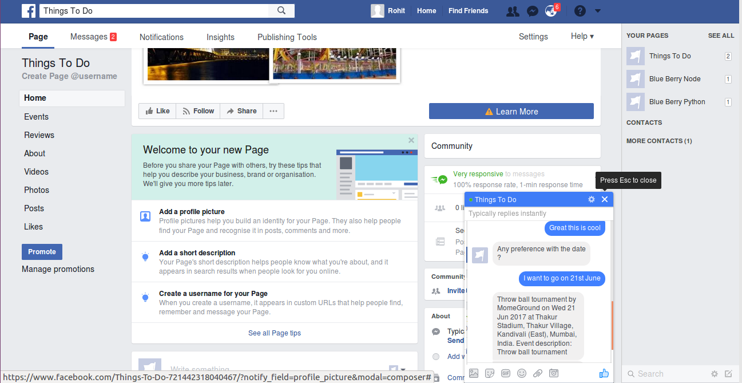742x383 pixels.
Task: Open Photos in the left page menu
Action: (37, 190)
